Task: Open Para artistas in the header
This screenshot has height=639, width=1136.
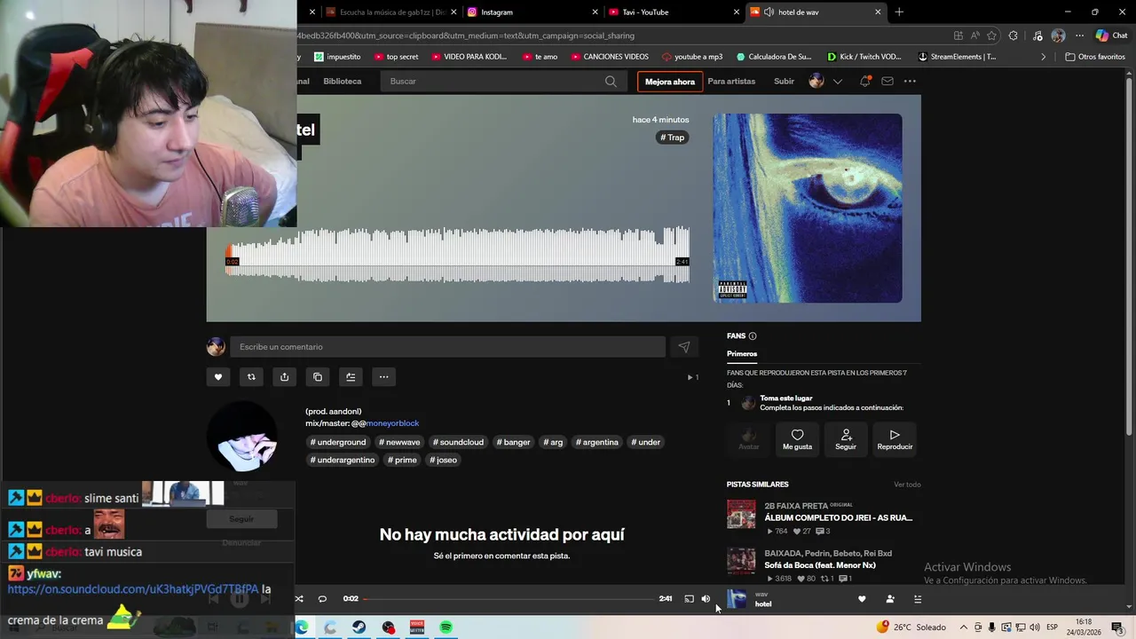Action: (x=731, y=81)
